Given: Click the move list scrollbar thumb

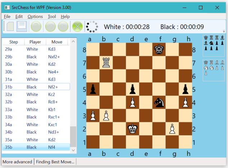Looking at the screenshot, I should [73, 137].
